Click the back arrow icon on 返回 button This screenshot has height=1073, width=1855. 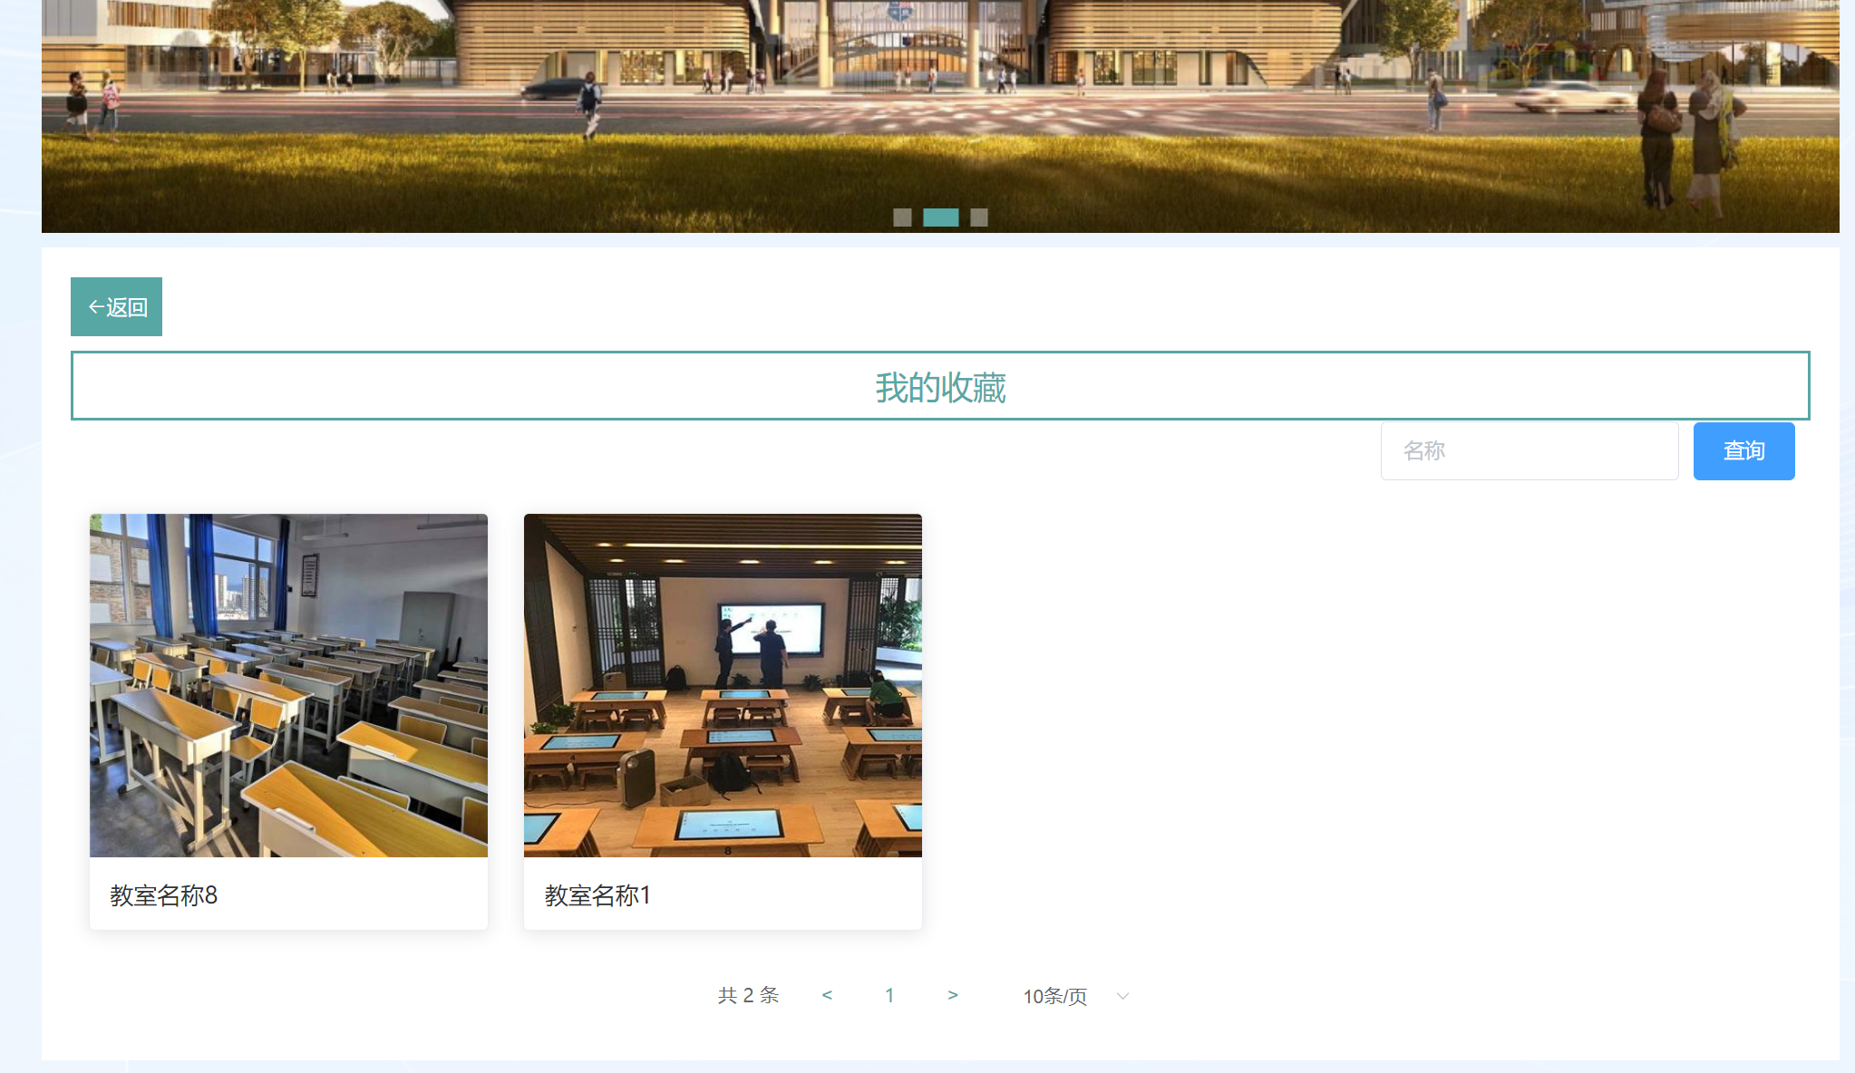pyautogui.click(x=95, y=306)
